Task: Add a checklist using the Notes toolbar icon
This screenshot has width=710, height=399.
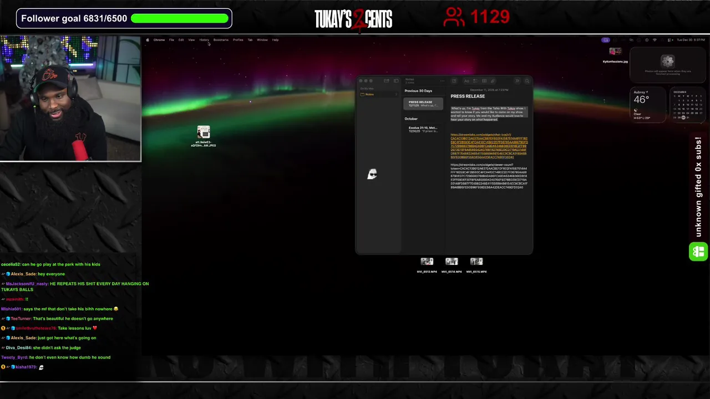Action: (x=475, y=81)
